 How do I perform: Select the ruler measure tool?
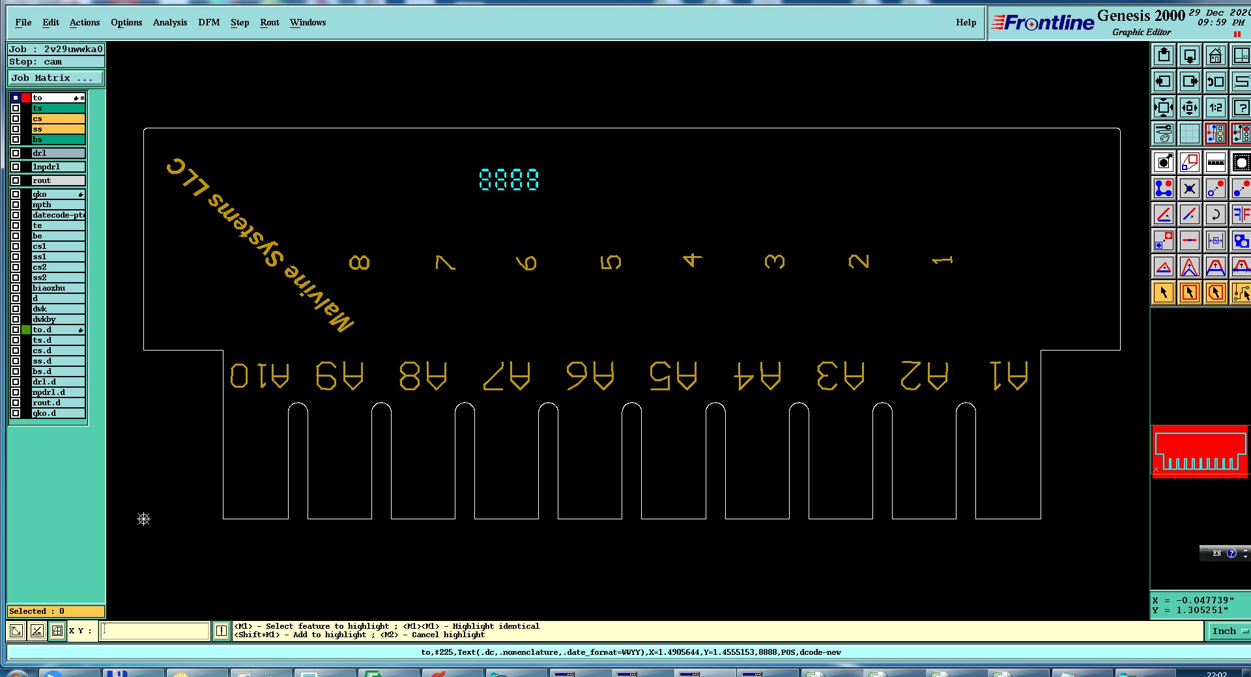tap(1216, 162)
